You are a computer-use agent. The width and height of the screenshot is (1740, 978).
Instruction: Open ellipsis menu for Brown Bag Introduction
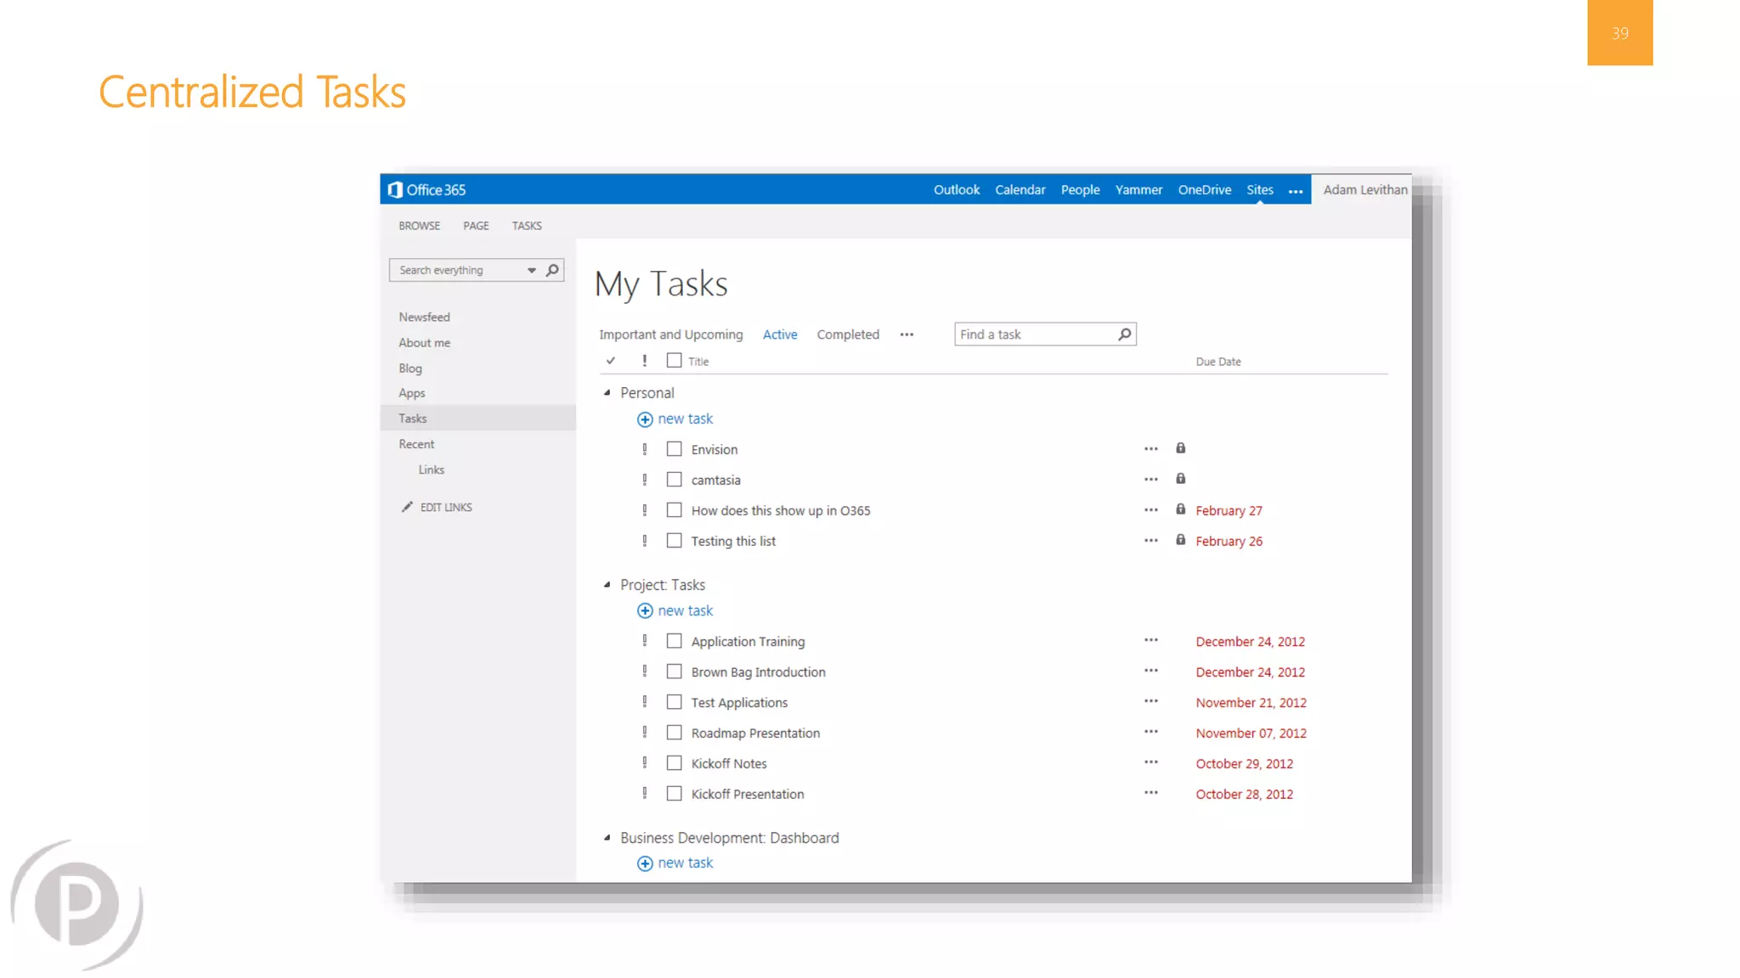tap(1150, 672)
